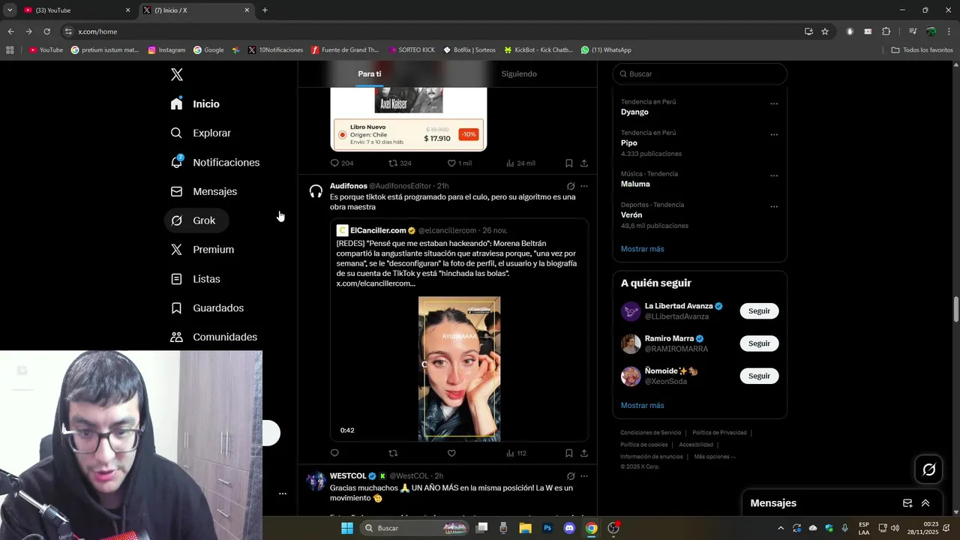Open more options on WESTCOL post

584,476
